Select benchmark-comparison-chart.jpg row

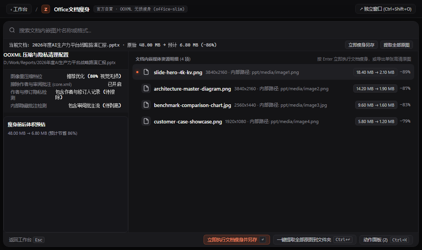[x=273, y=105]
